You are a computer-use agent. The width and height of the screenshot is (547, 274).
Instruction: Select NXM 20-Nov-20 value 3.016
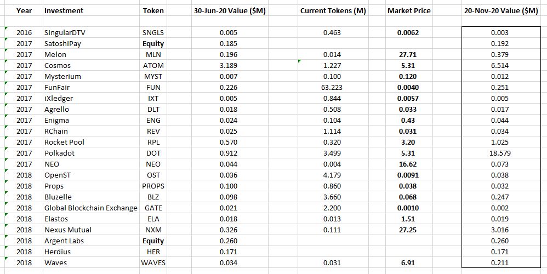click(x=499, y=230)
